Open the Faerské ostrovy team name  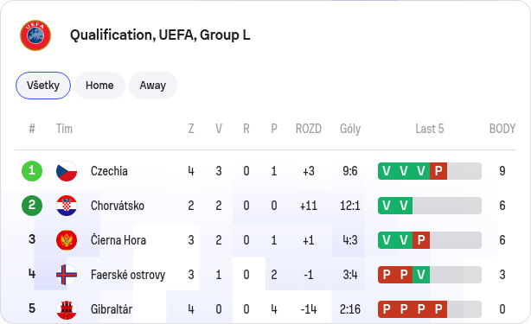pyautogui.click(x=128, y=275)
